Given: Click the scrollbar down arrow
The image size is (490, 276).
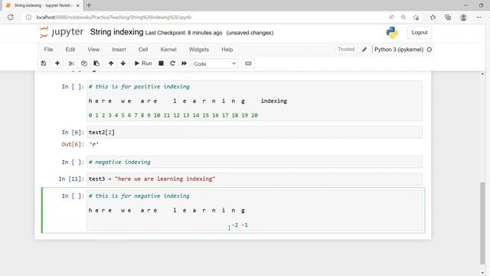Looking at the screenshot, I should coord(483,273).
